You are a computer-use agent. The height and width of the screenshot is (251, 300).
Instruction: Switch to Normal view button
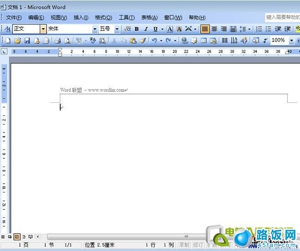point(3,237)
